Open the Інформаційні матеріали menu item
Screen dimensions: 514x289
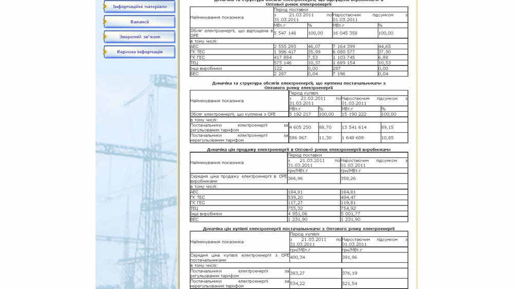(x=140, y=7)
